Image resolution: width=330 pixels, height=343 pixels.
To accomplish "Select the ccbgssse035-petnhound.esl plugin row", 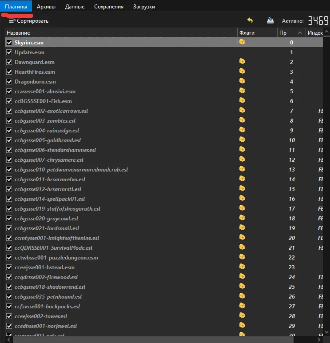I will 164,297.
